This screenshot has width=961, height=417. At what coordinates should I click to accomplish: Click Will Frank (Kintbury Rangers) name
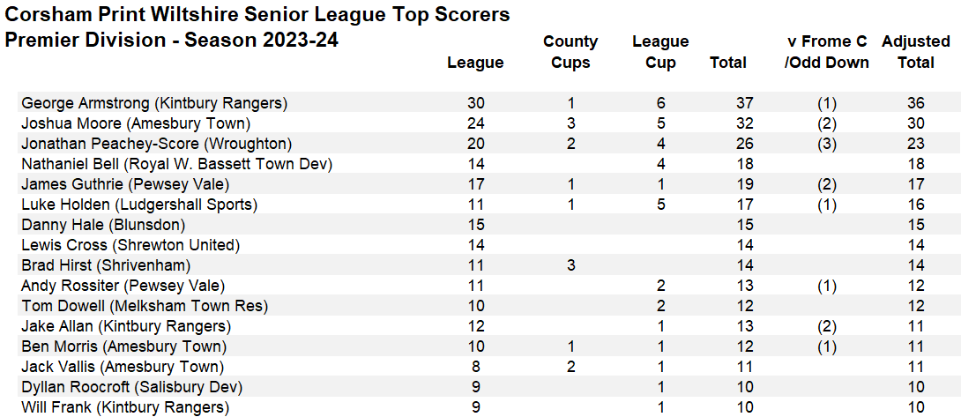coord(125,407)
